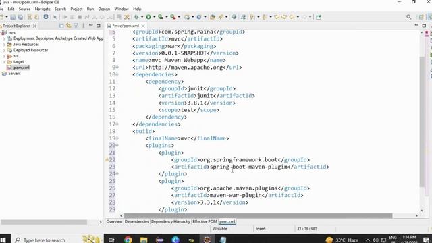Click the Coverage run icon
Image resolution: width=432 pixels, height=243 pixels.
point(161,17)
